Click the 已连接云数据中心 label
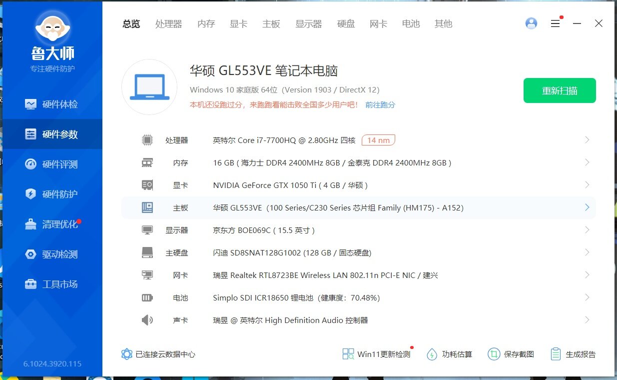The width and height of the screenshot is (617, 380). coord(165,354)
